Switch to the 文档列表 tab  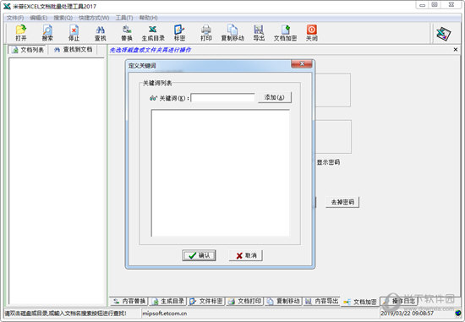(28, 50)
